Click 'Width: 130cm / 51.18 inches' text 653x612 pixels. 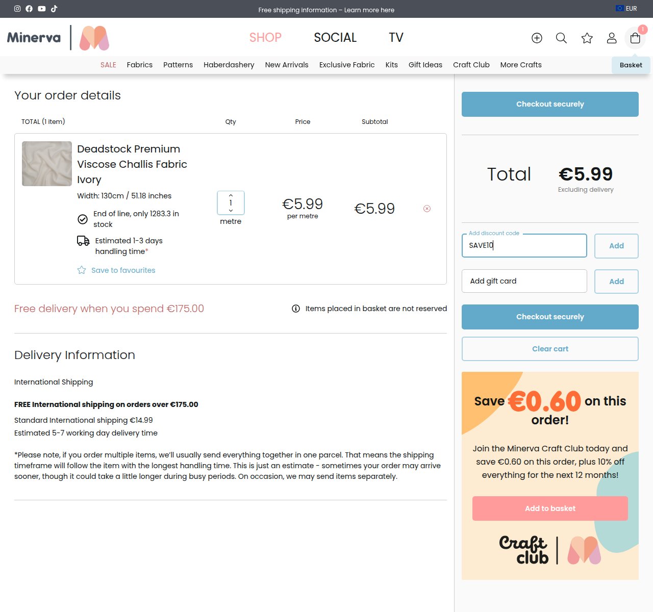[124, 196]
